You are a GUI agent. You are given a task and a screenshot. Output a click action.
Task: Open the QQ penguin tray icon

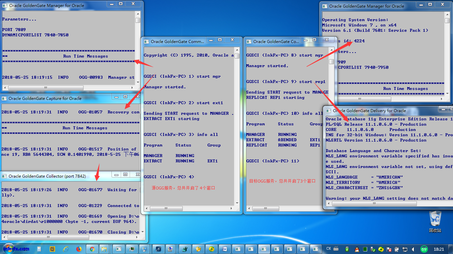tap(357, 249)
